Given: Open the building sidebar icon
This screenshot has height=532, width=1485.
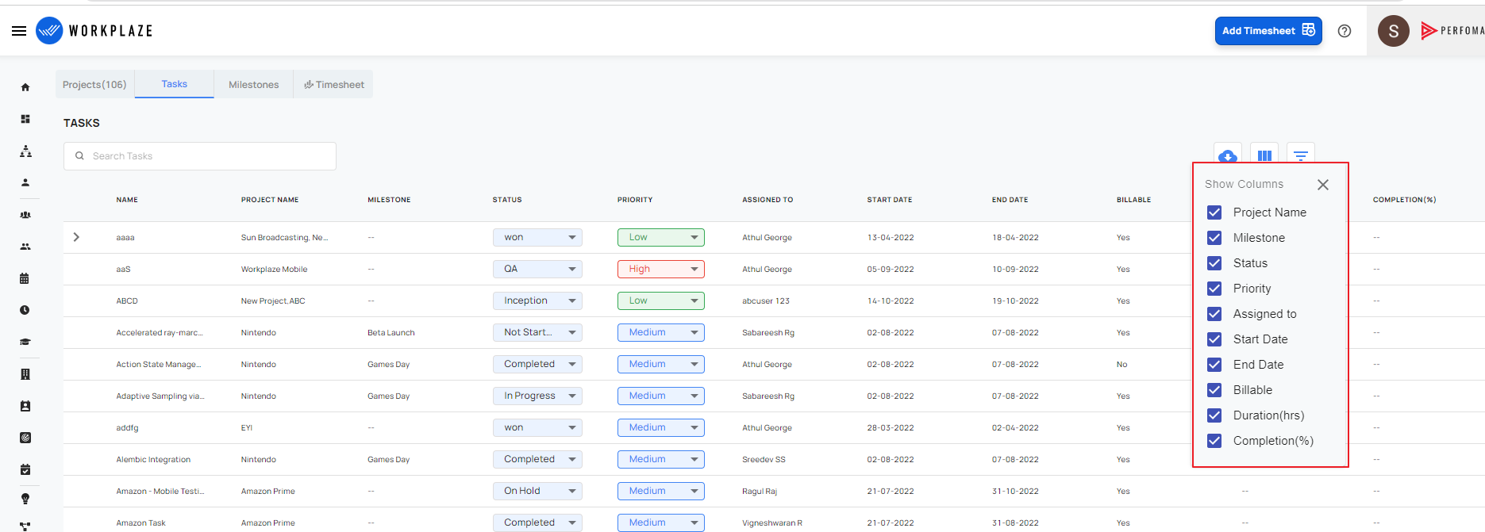Looking at the screenshot, I should pos(25,374).
